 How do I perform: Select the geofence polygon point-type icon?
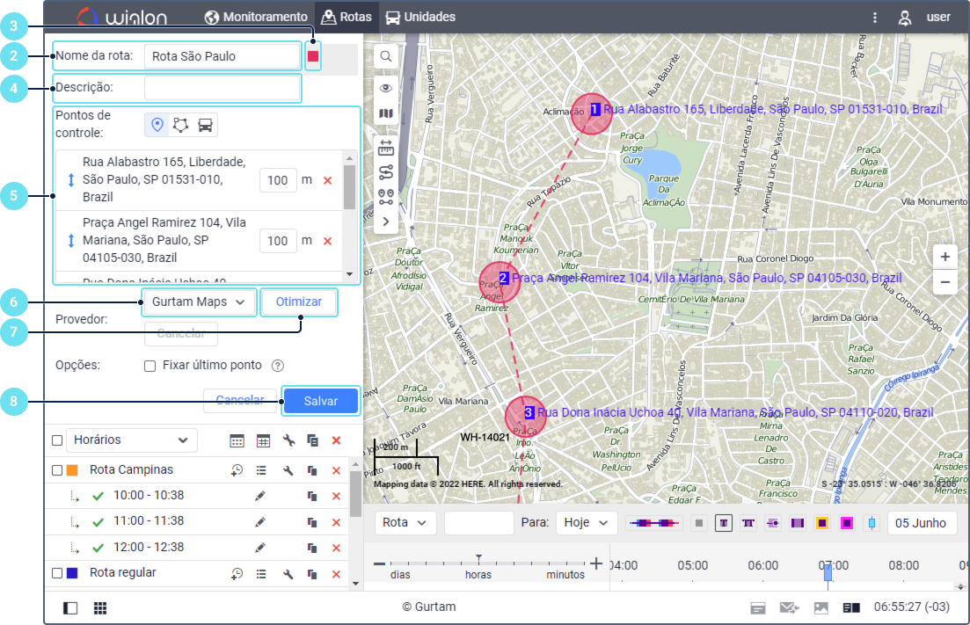[x=181, y=125]
